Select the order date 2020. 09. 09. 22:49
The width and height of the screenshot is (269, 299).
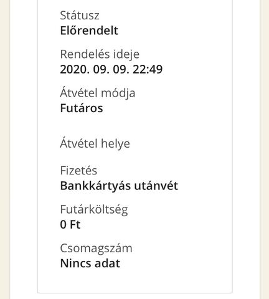click(x=111, y=69)
